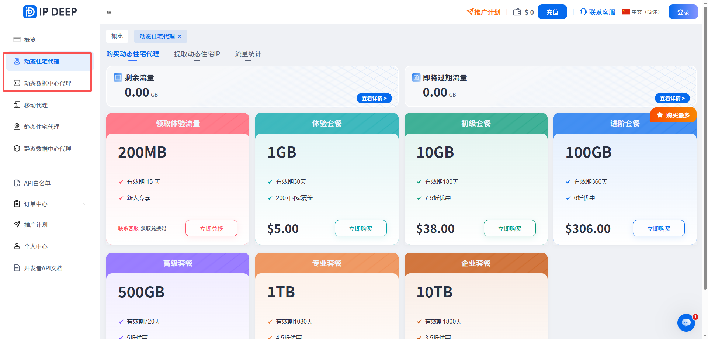Viewport: 708px width, 339px height.
Task: Open the chat support widget at bottom right
Action: (686, 322)
